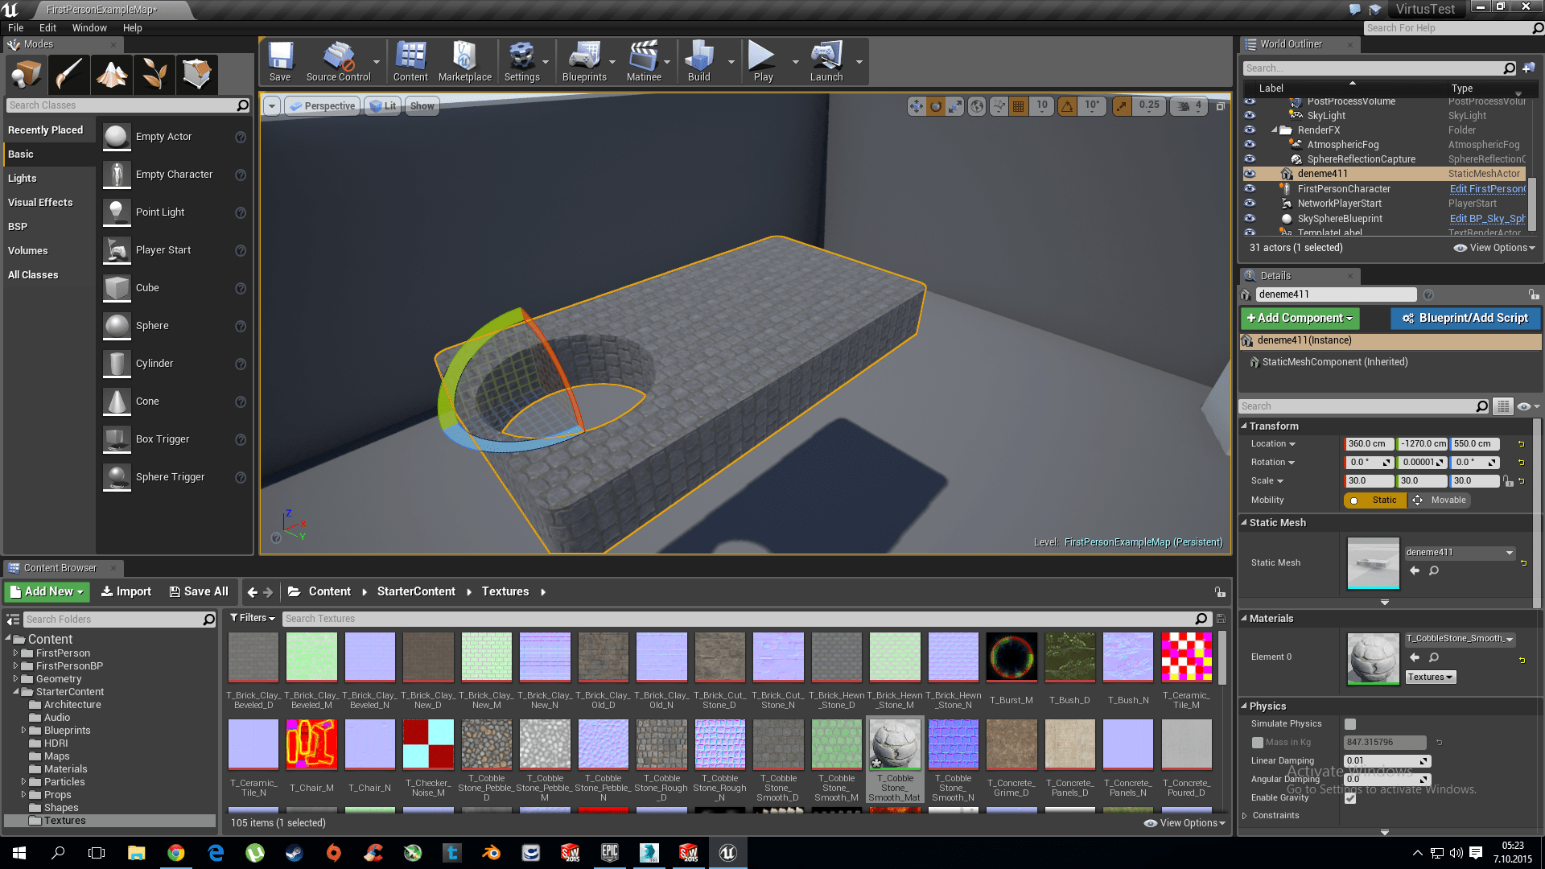Open the Filters dropdown in Content Browser
Viewport: 1545px width, 869px height.
[253, 618]
